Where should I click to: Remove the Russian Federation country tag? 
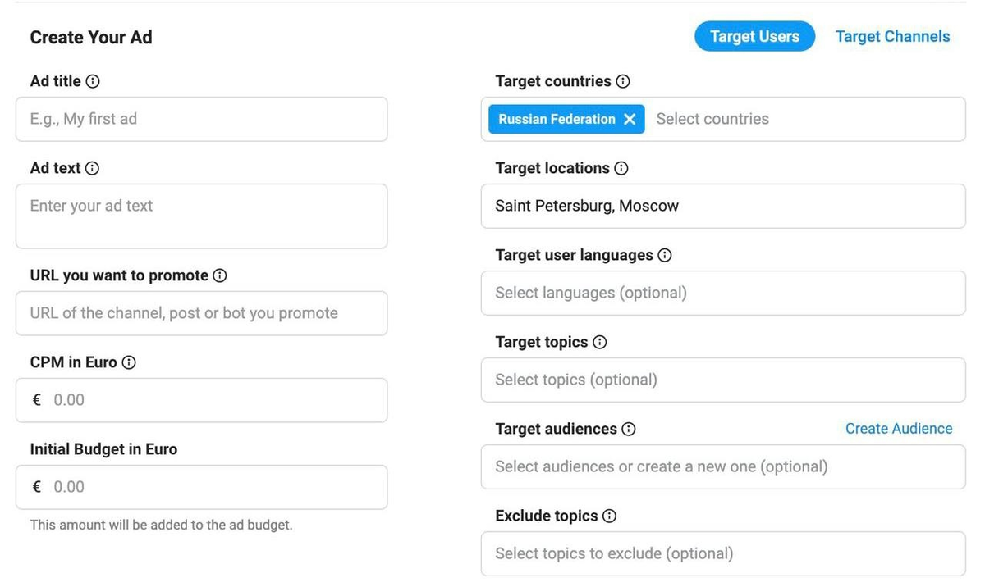[630, 119]
